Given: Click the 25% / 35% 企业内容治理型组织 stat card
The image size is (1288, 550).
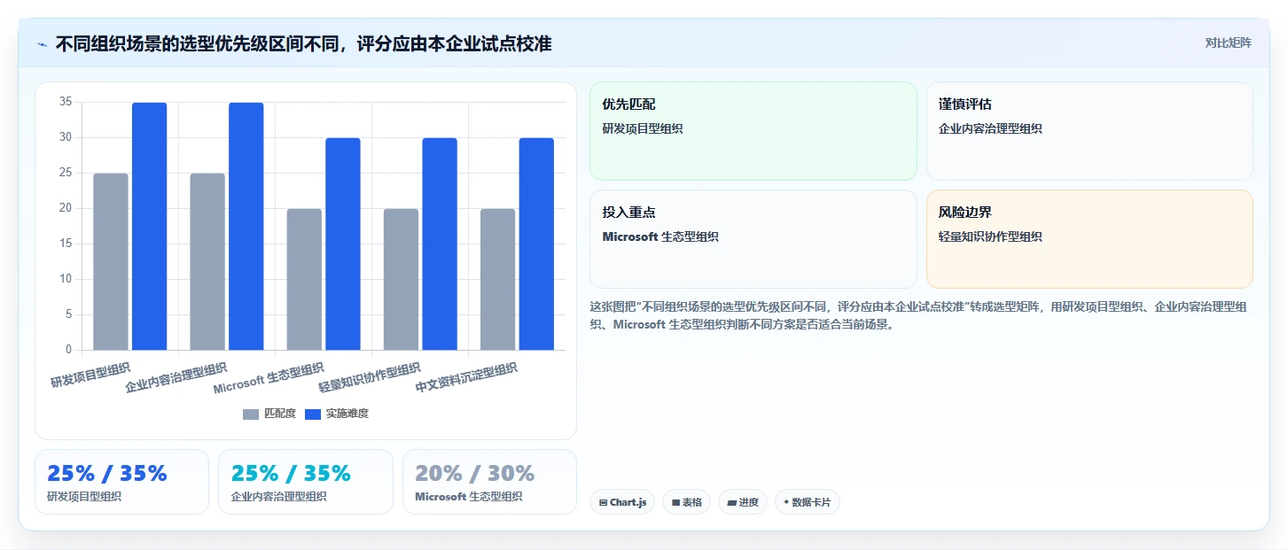Looking at the screenshot, I should coord(306,482).
